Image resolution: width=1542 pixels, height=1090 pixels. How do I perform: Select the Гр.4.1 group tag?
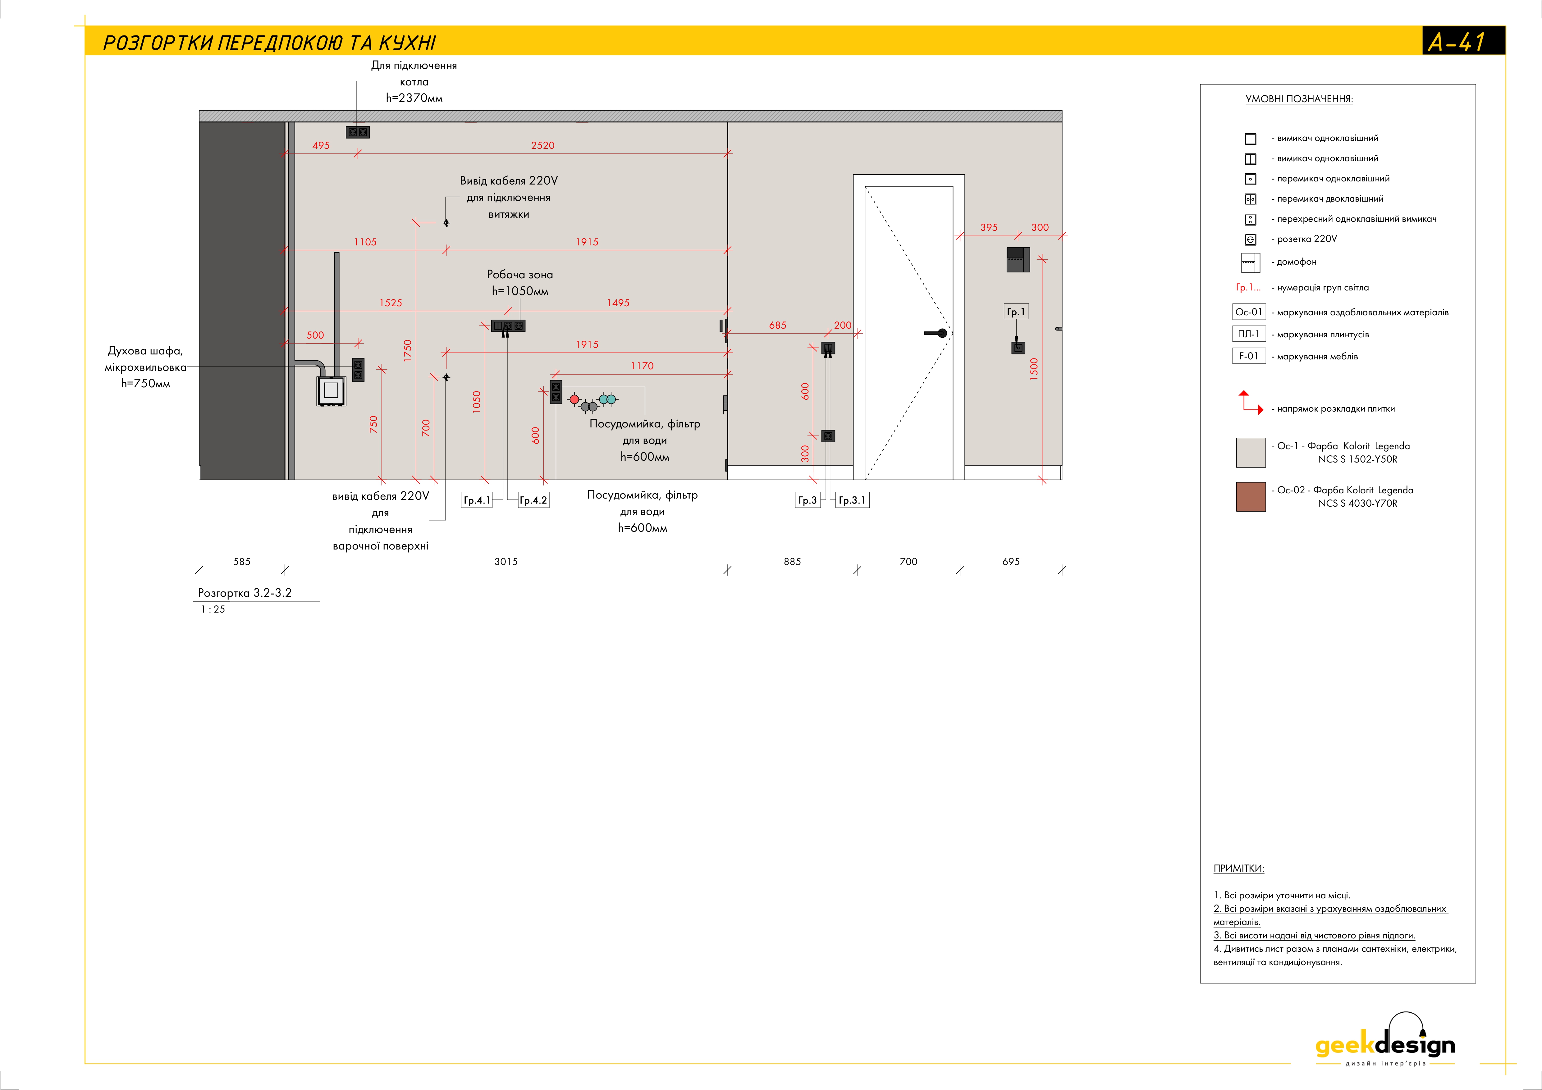(x=477, y=500)
